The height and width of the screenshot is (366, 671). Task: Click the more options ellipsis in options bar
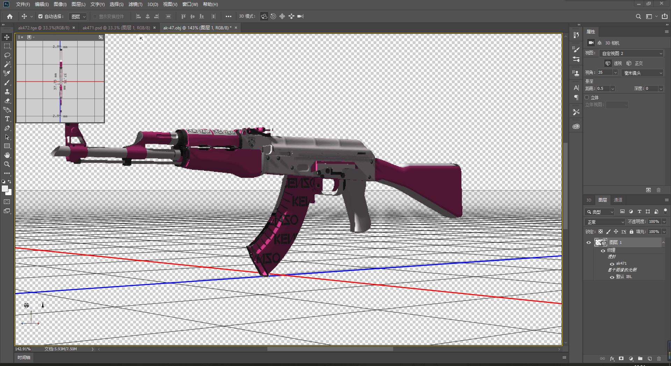(x=229, y=16)
